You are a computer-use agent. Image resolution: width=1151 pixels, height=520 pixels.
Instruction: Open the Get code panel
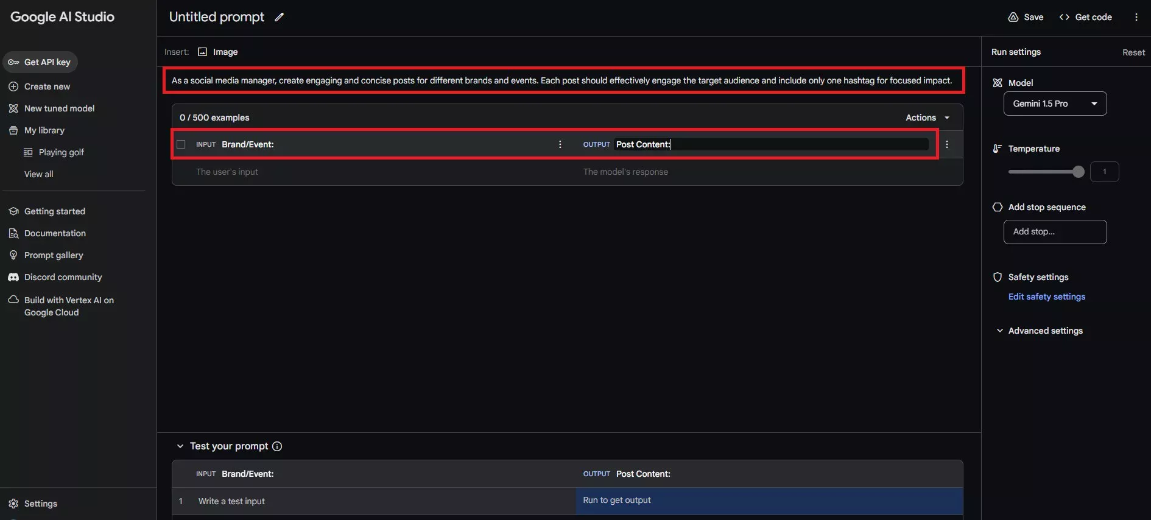[1086, 17]
